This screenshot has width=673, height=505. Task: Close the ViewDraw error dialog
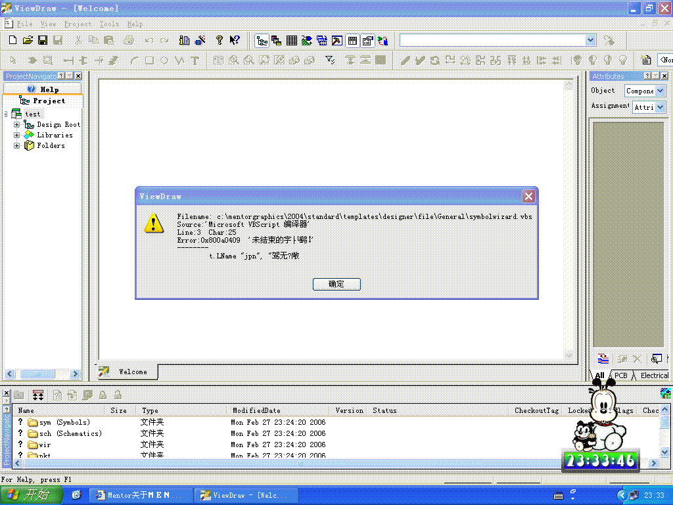528,197
